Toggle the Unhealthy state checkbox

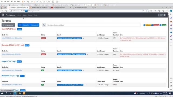tap(152, 25)
